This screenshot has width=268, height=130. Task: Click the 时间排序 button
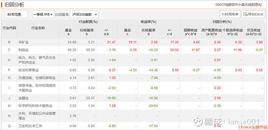click(x=230, y=14)
